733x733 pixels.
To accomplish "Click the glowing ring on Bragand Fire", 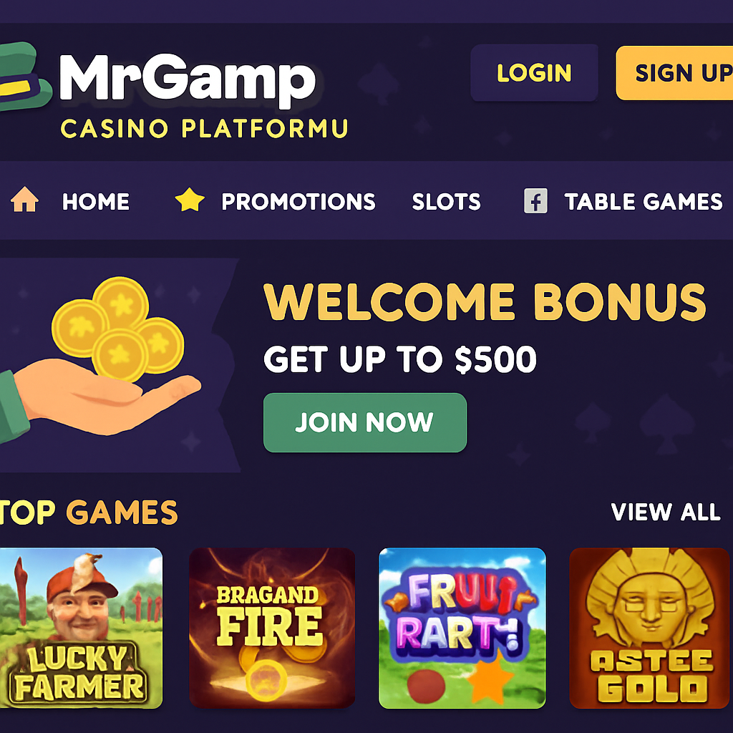I will 265,678.
